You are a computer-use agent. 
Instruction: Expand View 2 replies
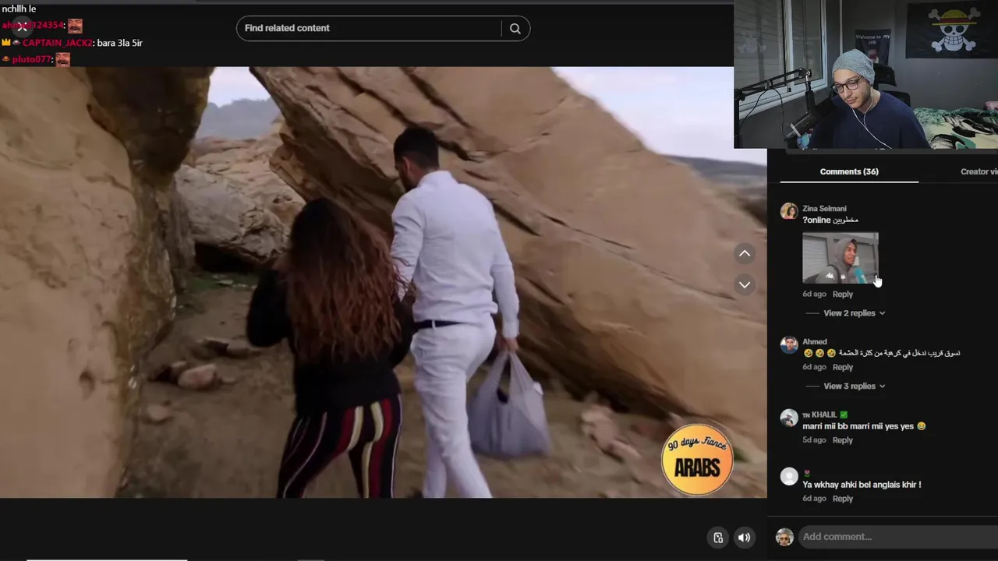click(854, 313)
